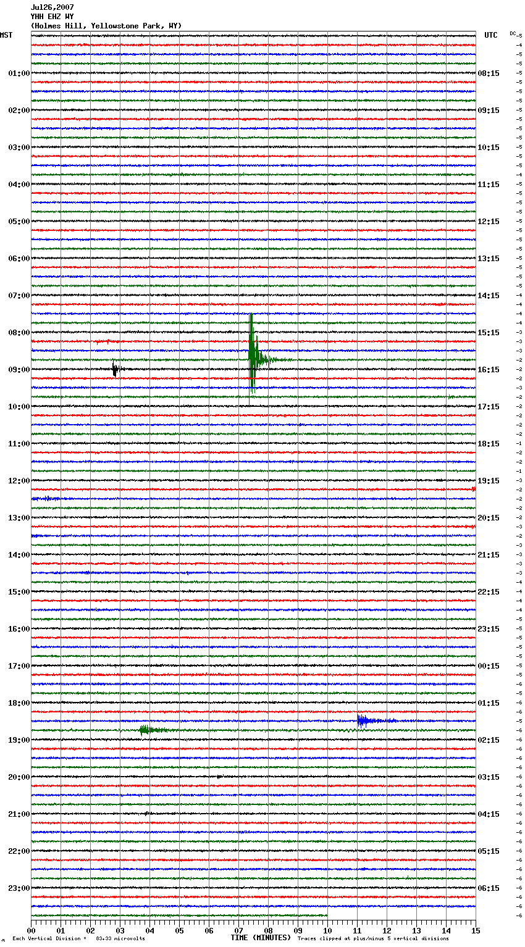The height and width of the screenshot is (947, 525).
Task: Click the 16:15 UTC time label
Action: coord(489,370)
